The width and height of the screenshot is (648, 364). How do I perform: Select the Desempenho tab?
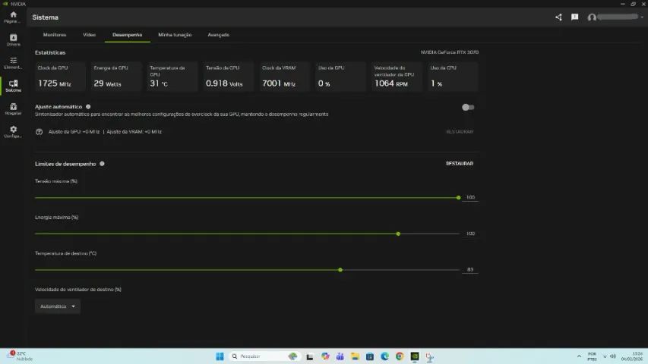(x=128, y=35)
